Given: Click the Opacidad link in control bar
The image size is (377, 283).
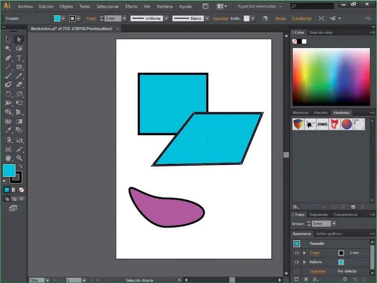Looking at the screenshot, I should [x=221, y=18].
